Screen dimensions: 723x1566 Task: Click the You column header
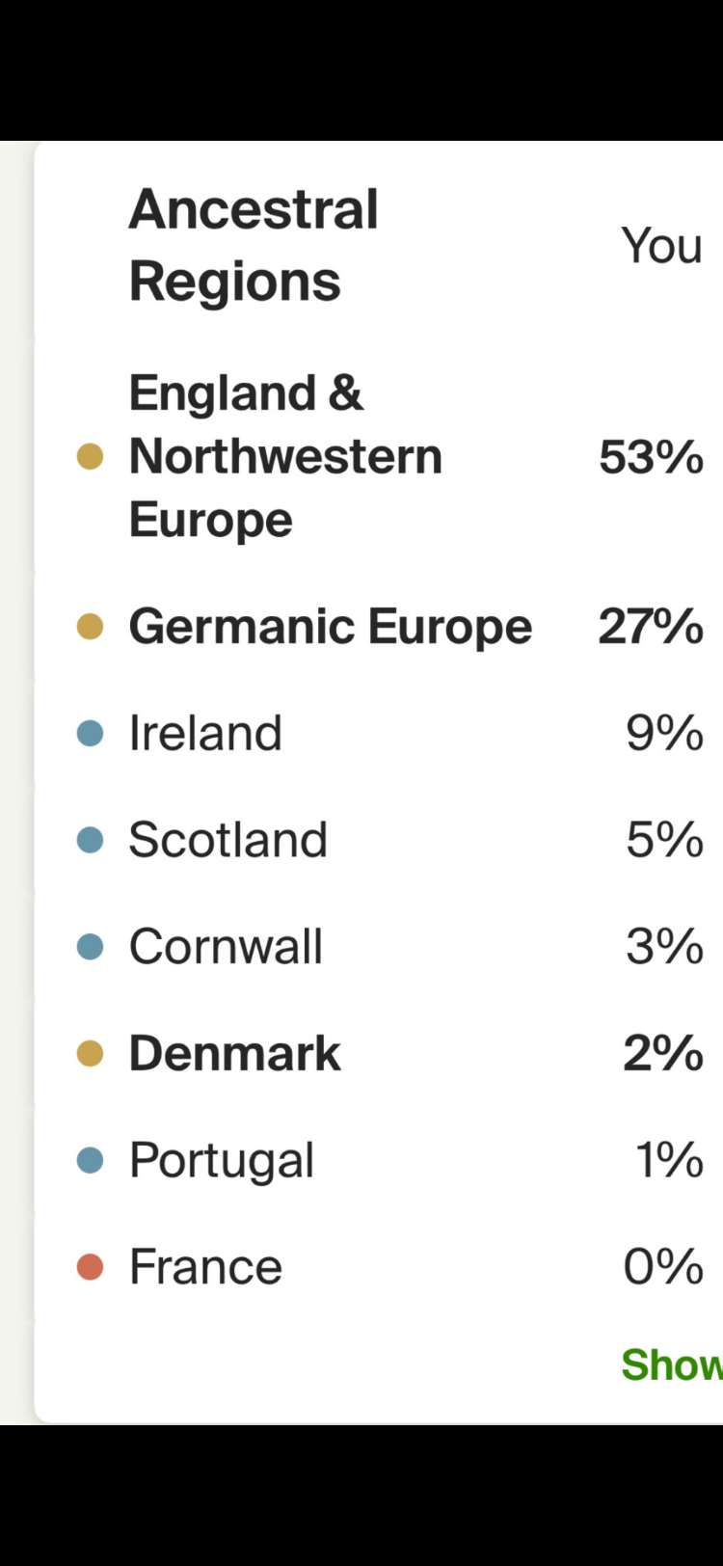tap(661, 246)
